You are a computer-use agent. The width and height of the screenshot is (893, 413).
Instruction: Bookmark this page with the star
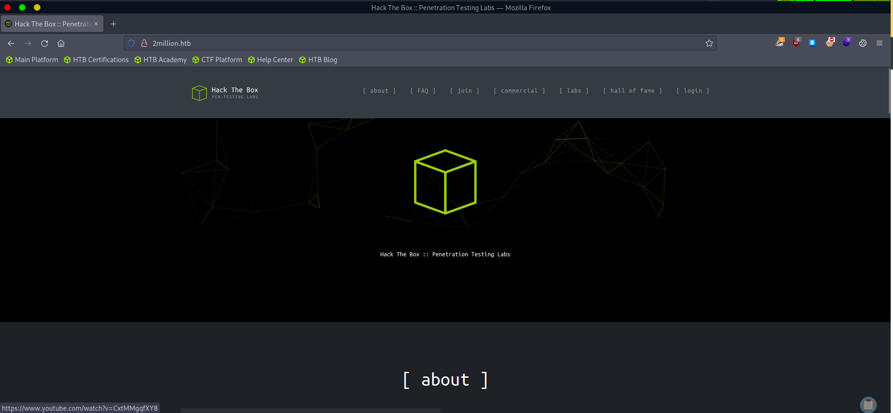(x=709, y=43)
